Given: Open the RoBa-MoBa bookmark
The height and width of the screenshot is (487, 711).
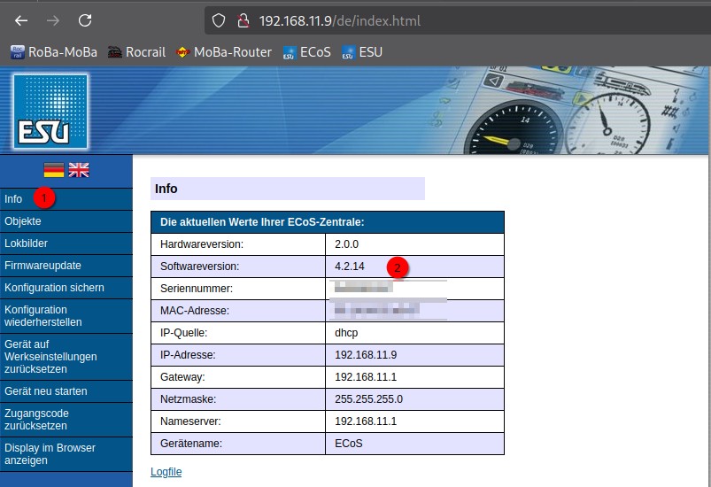Looking at the screenshot, I should coord(53,52).
